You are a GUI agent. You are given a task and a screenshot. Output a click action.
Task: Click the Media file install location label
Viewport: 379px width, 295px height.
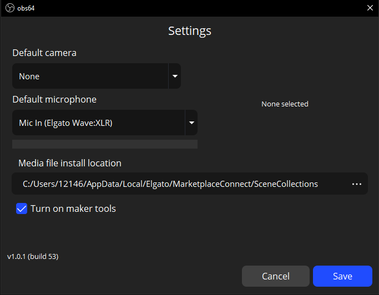pos(70,163)
